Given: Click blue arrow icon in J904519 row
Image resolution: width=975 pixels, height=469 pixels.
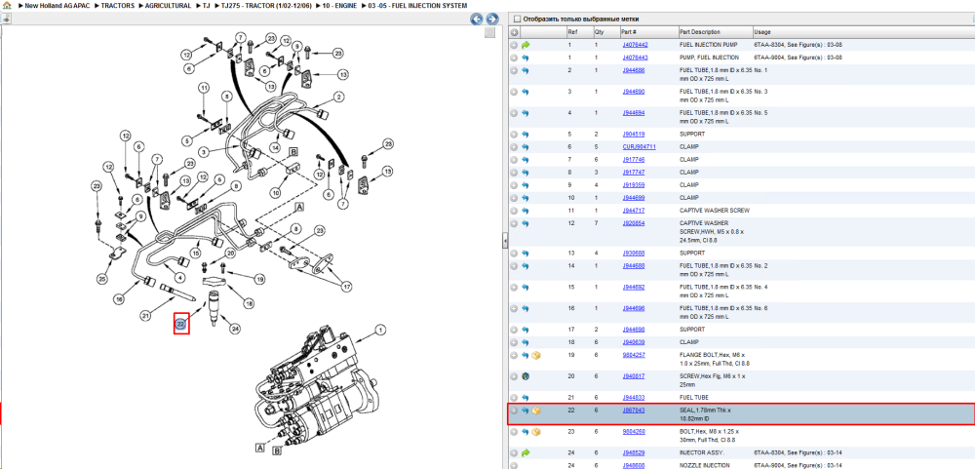Looking at the screenshot, I should pos(526,135).
